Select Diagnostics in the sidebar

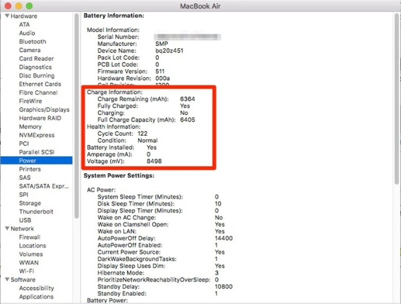point(35,67)
